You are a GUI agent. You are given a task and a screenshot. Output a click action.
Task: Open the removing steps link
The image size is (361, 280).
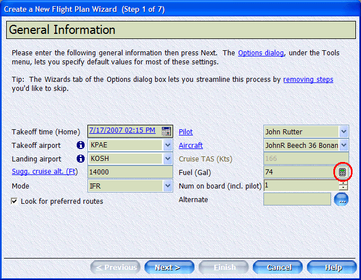(308, 79)
